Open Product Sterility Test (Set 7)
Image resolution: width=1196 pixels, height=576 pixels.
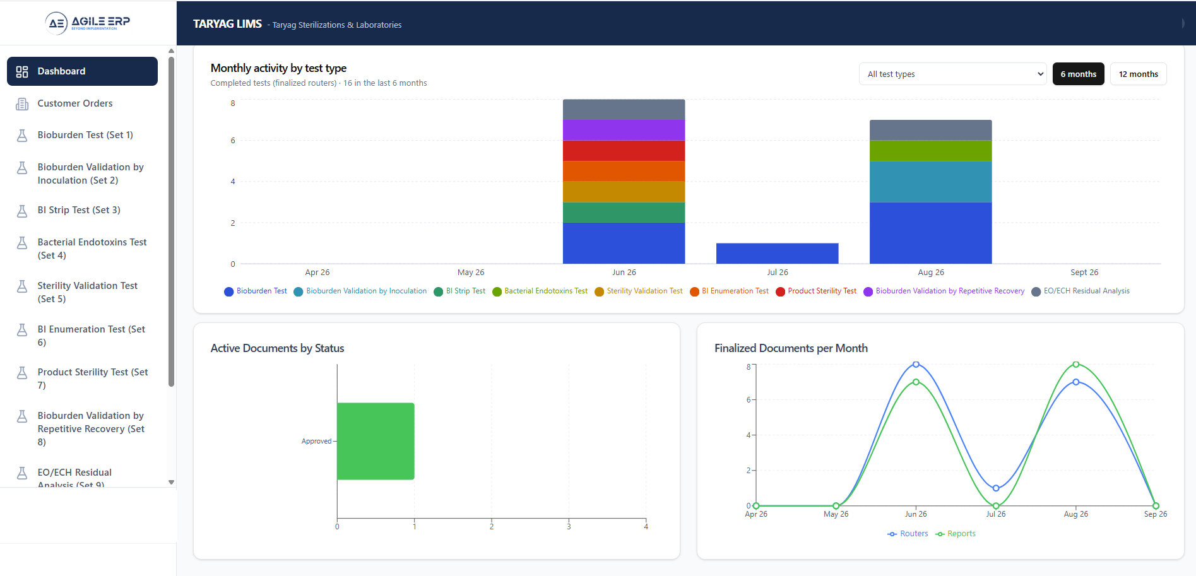click(x=82, y=379)
